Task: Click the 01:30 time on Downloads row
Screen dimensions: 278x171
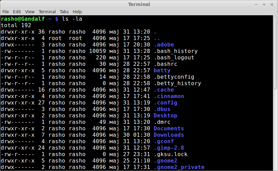Action: [x=142, y=135]
